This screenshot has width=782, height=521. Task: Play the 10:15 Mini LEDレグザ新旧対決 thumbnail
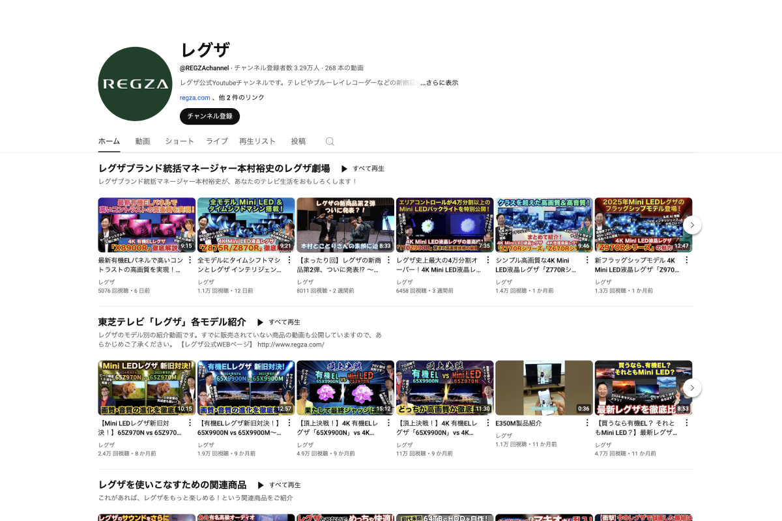147,388
